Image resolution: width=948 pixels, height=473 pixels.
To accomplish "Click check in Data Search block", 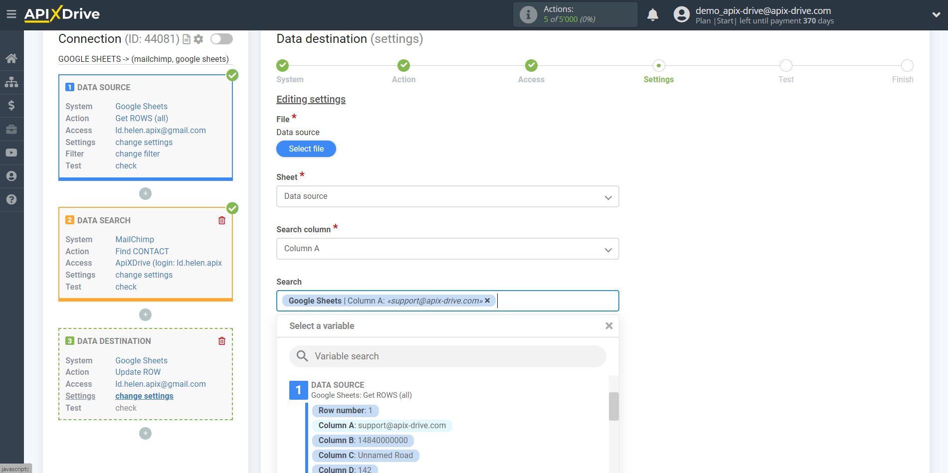I will coord(126,287).
